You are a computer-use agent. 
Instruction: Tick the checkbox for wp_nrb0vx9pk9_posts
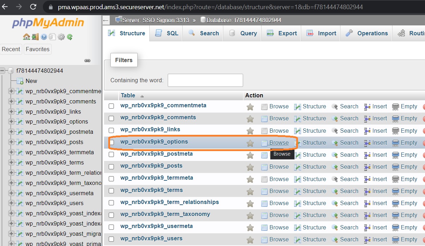[x=111, y=166]
